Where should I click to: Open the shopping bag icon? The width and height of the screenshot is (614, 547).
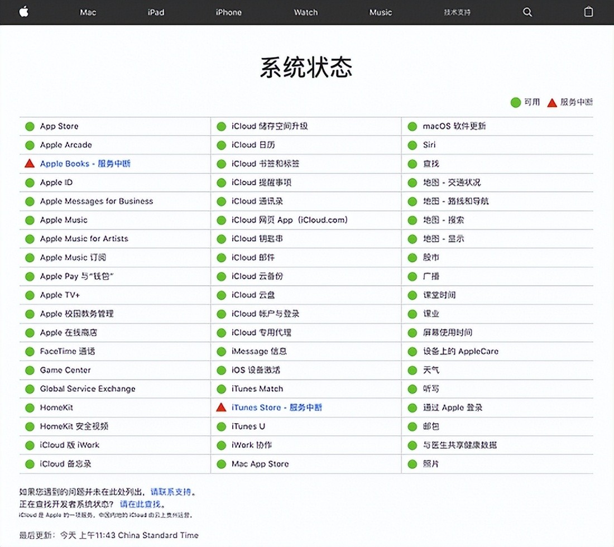pyautogui.click(x=588, y=12)
